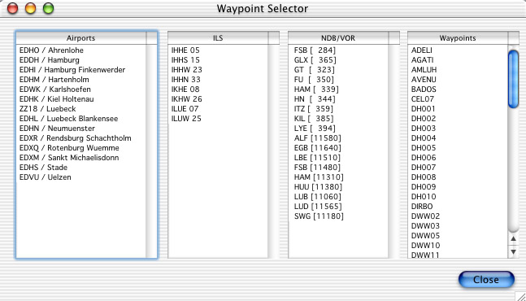Select VOR entry LUD [11565]
The height and width of the screenshot is (301, 526).
pos(318,206)
